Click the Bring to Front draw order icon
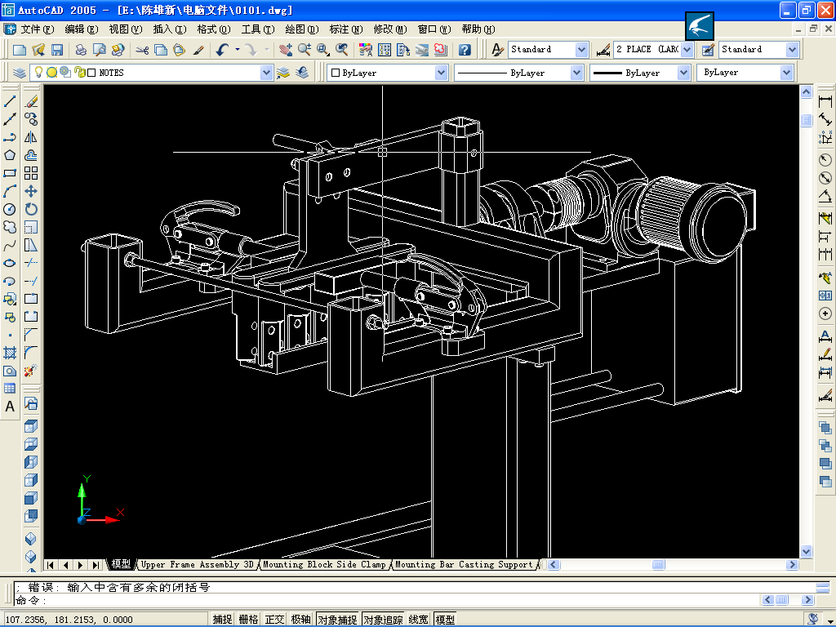 (x=825, y=428)
